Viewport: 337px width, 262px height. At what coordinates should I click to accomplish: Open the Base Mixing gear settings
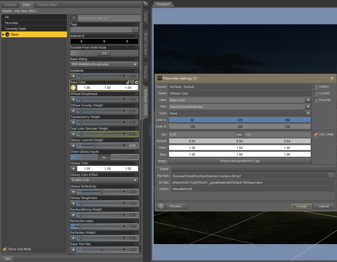(x=136, y=59)
